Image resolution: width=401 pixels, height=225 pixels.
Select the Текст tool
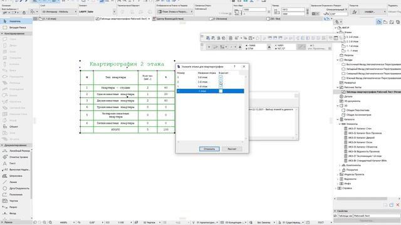pos(16,163)
